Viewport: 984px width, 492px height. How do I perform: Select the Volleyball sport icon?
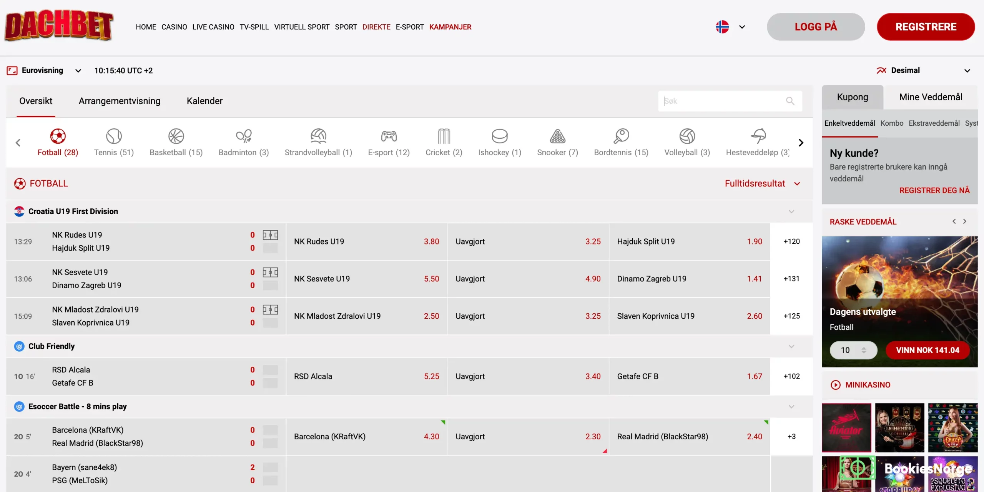(x=687, y=136)
